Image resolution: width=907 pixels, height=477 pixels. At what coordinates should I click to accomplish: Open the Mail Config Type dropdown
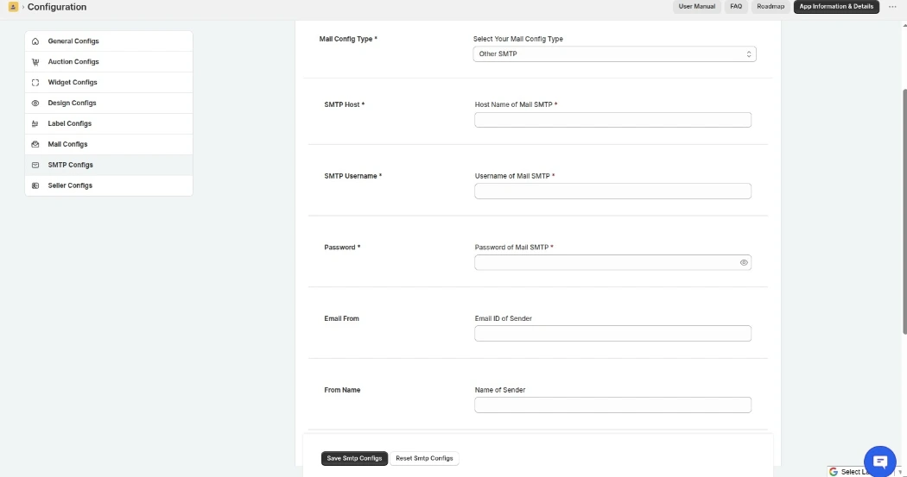(614, 53)
